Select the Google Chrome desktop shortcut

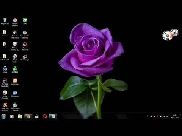coord(15,22)
